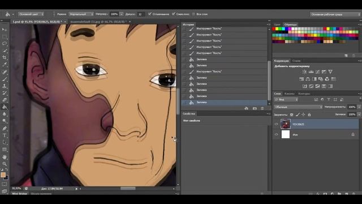This screenshot has height=204, width=362.
Task: Select the last fill history state
Action: click(x=224, y=102)
